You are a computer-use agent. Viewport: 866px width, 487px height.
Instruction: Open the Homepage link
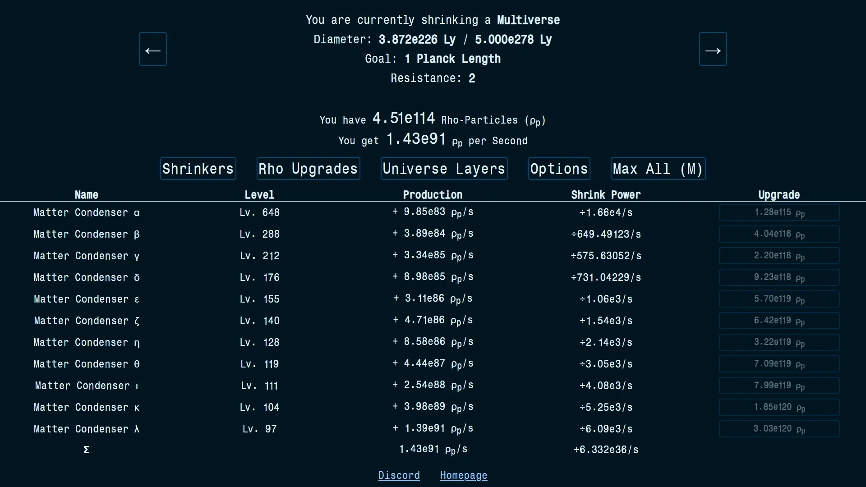click(x=464, y=476)
